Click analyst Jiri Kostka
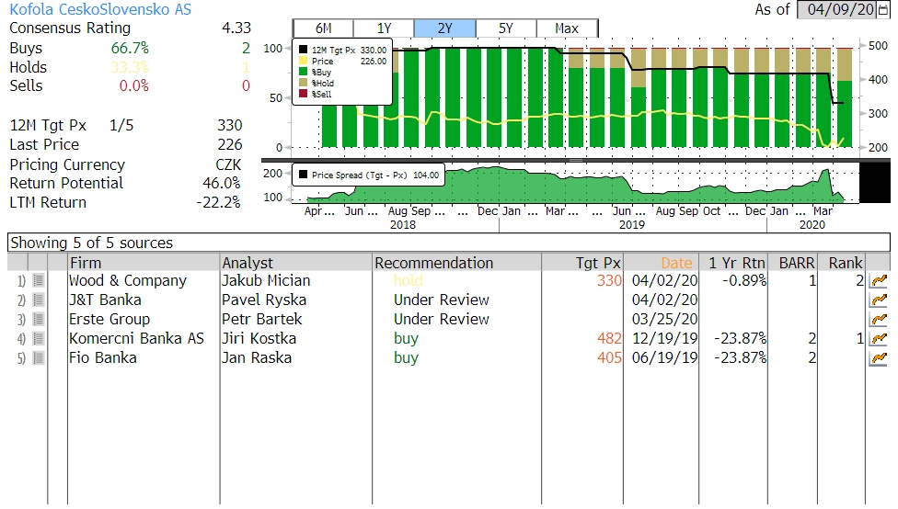 pyautogui.click(x=259, y=339)
